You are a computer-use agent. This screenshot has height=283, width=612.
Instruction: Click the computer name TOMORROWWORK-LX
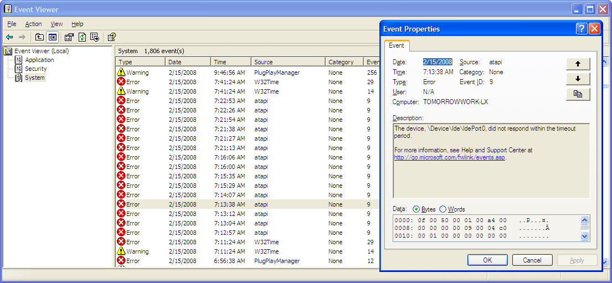pyautogui.click(x=455, y=102)
